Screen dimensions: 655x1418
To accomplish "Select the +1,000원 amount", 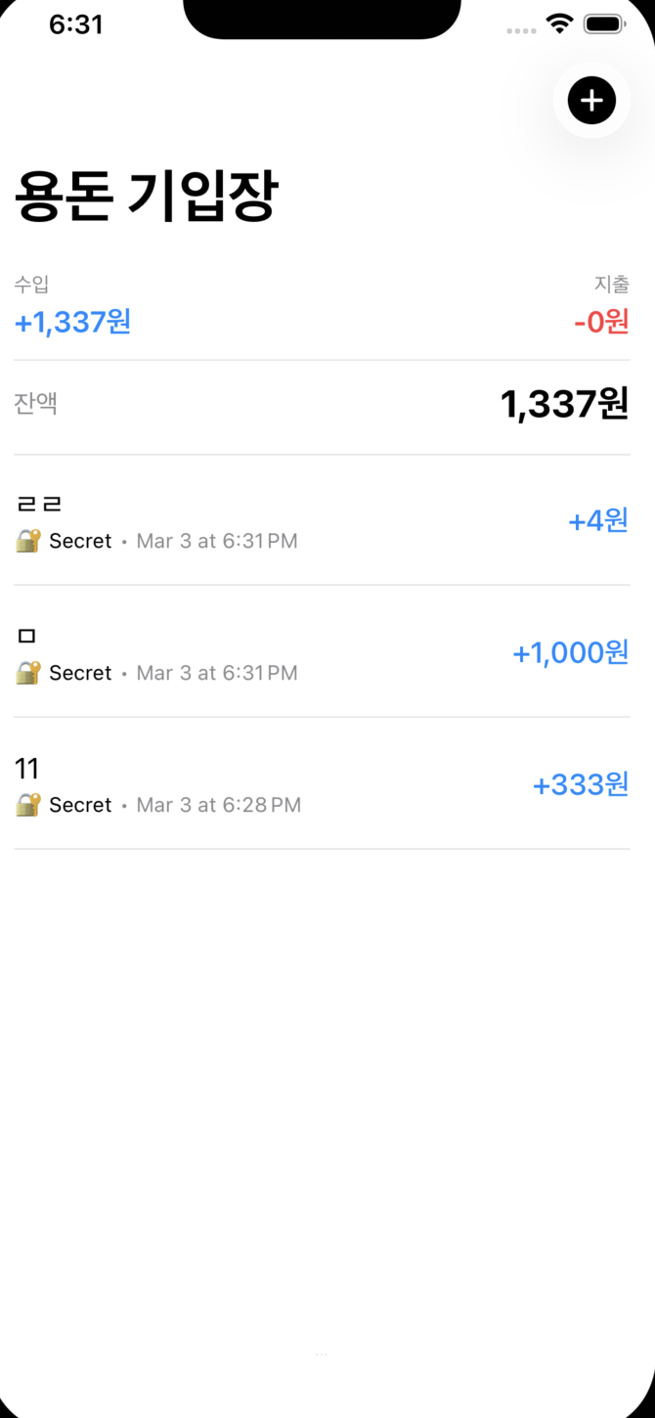I will 570,652.
